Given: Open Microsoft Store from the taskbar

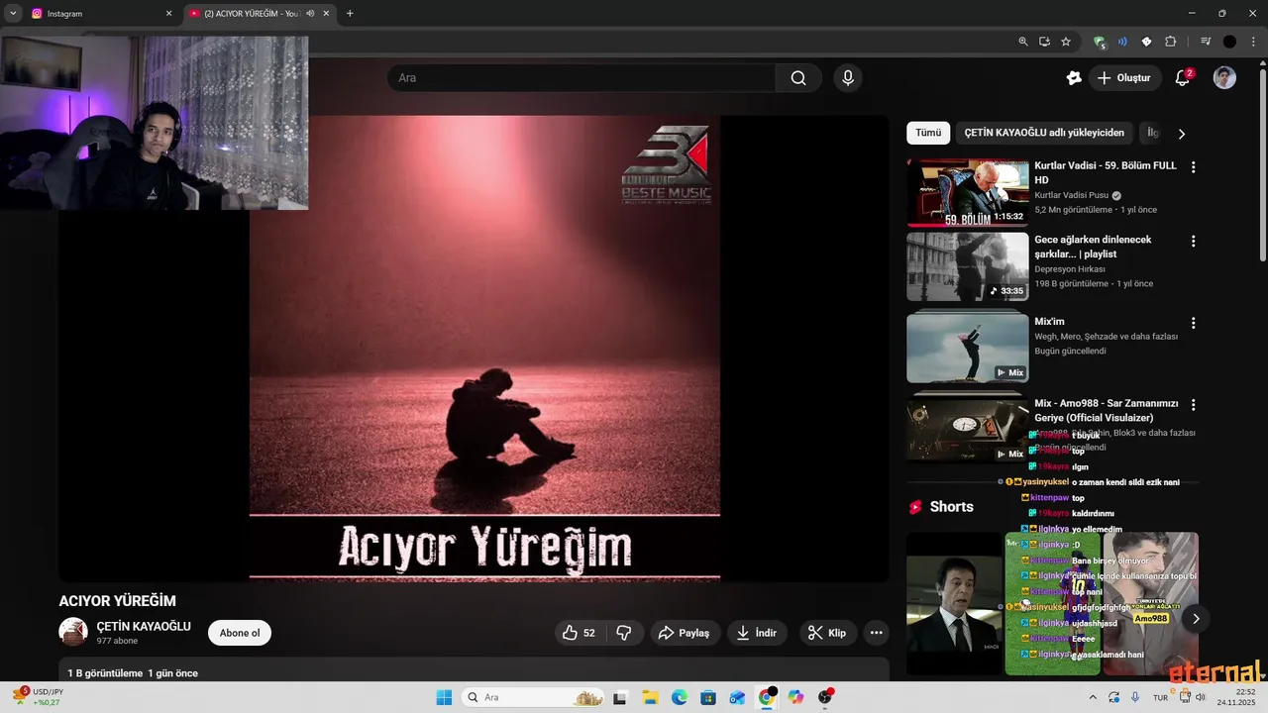Looking at the screenshot, I should pos(707,697).
